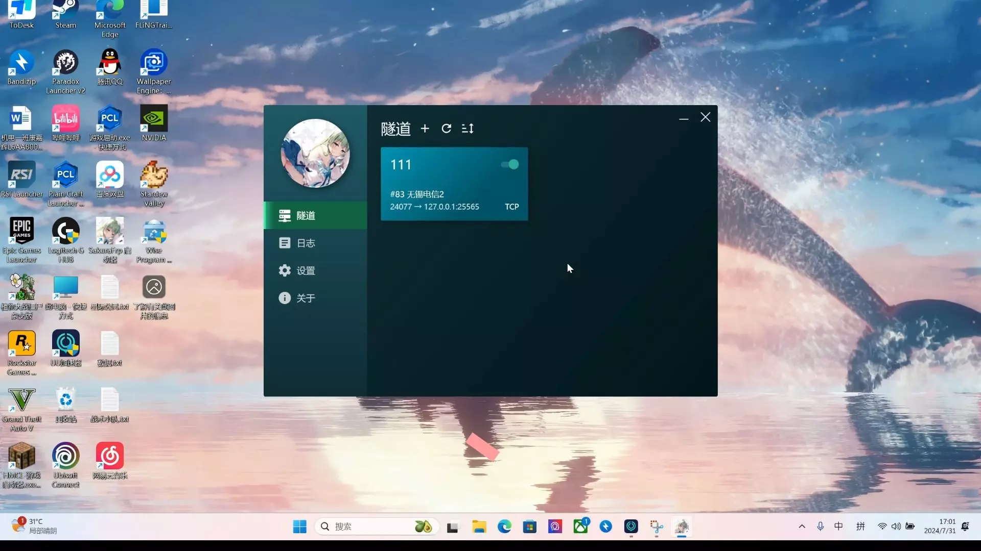The width and height of the screenshot is (981, 551).
Task: Click the user avatar picture
Action: tap(315, 153)
